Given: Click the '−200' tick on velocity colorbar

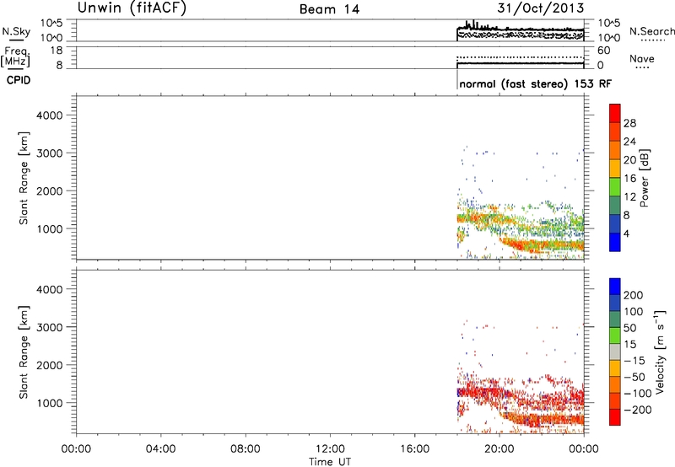Looking at the screenshot, I should pos(638,410).
